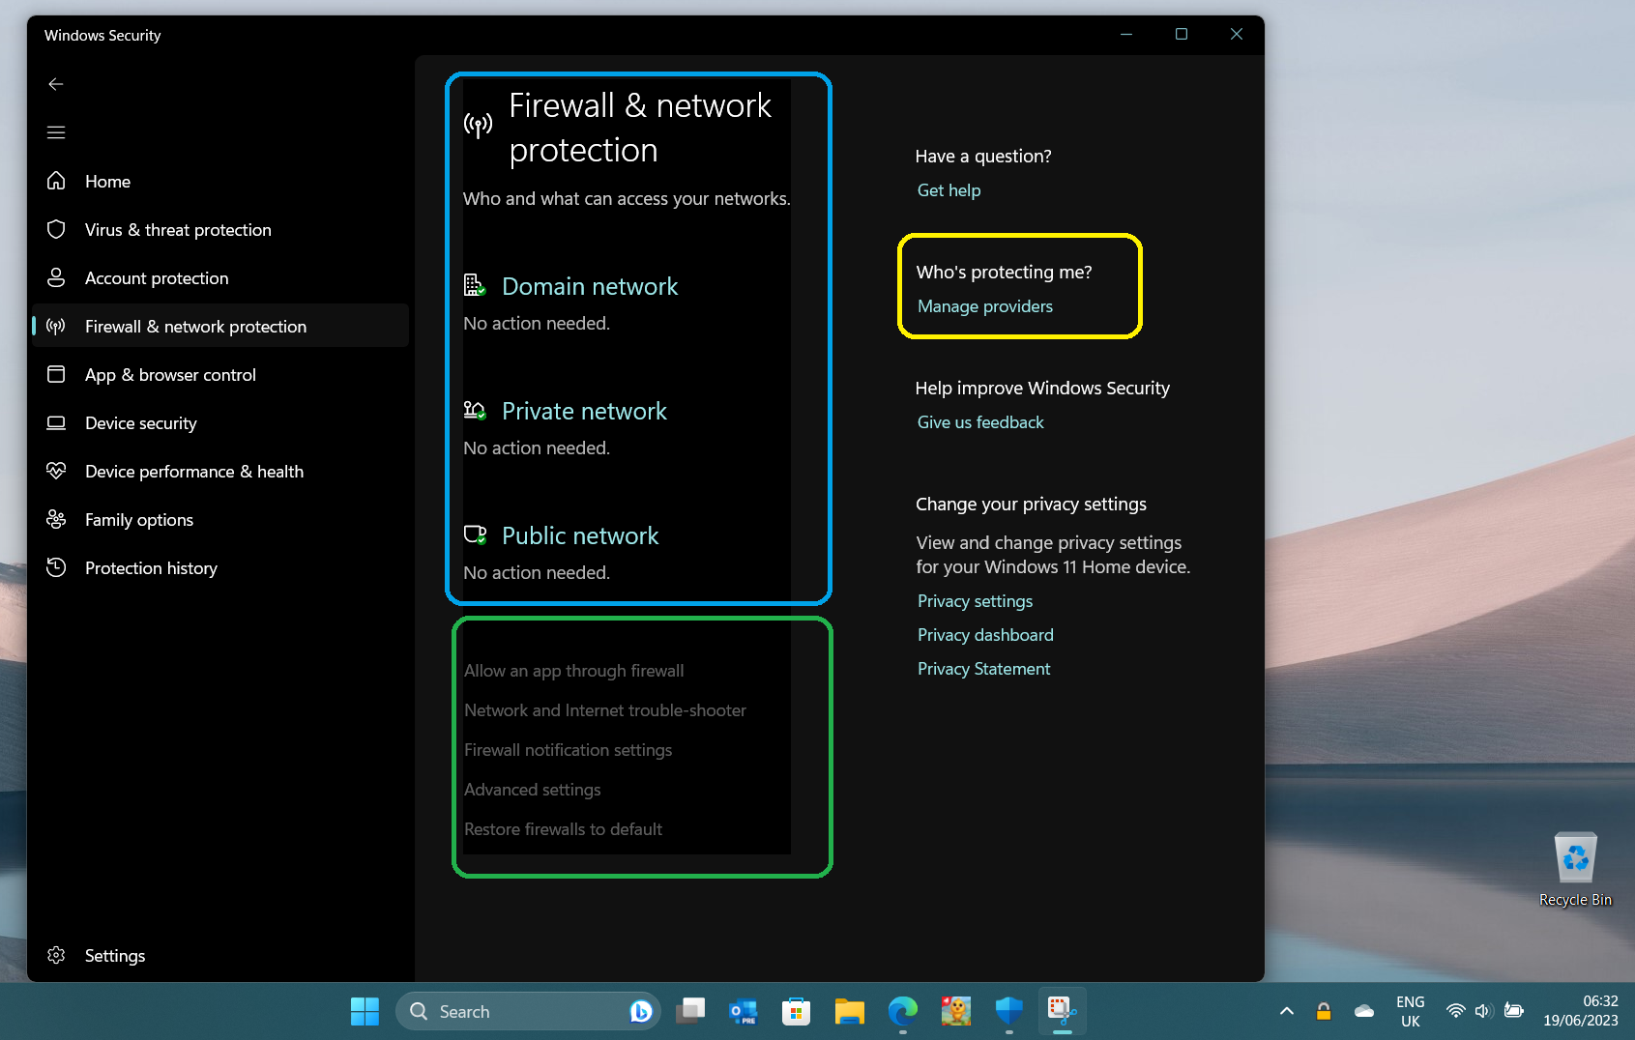Open the Windows Start button
The image size is (1635, 1040).
[x=365, y=1011]
